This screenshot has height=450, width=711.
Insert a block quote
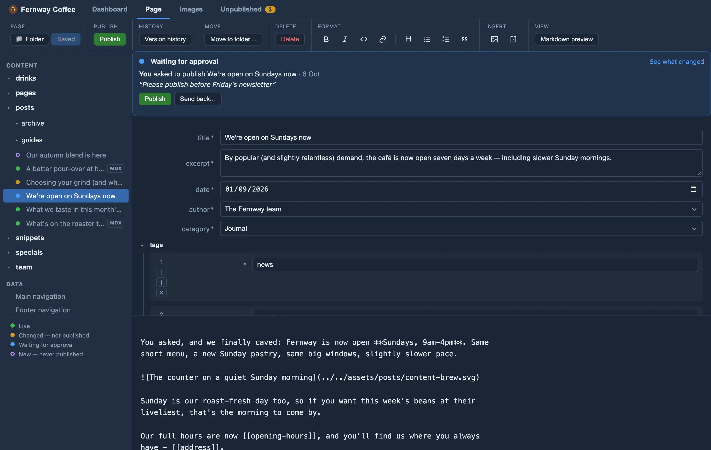(465, 39)
